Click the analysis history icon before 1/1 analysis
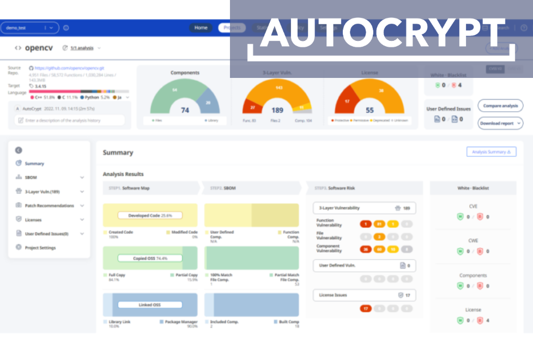Viewport: 533px width, 352px height. pyautogui.click(x=65, y=48)
